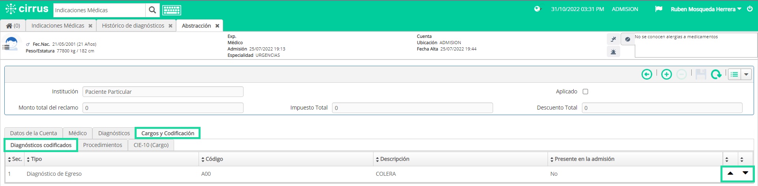
Task: Click the allergies text box
Action: click(696, 45)
